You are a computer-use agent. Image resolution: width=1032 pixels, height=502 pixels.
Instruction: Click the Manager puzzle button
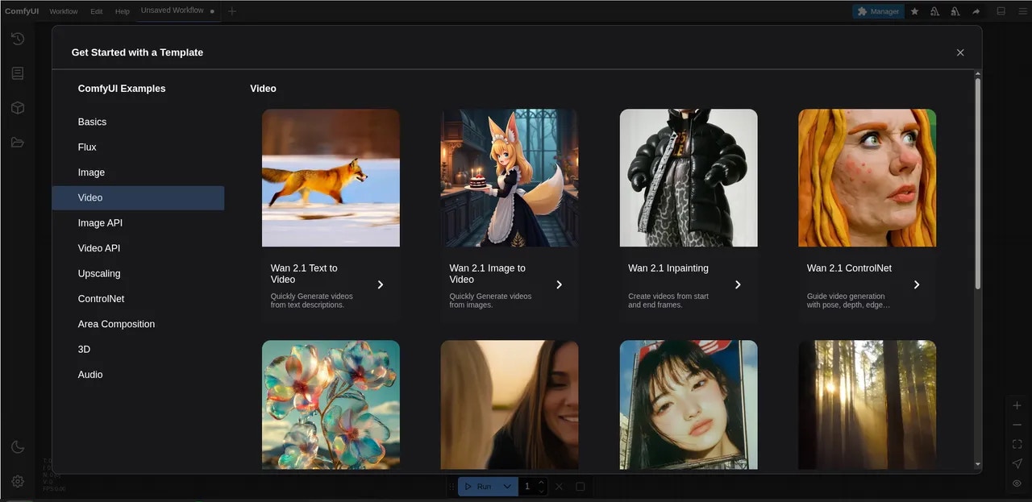[878, 11]
